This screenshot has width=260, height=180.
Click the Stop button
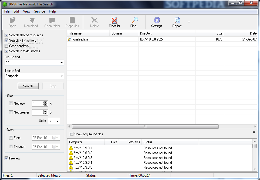(x=53, y=86)
